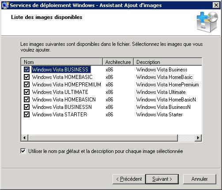Select the 'Windows Vista HOMEBASIC' name row
Viewport: 222px width, 190px height.
[x=62, y=77]
